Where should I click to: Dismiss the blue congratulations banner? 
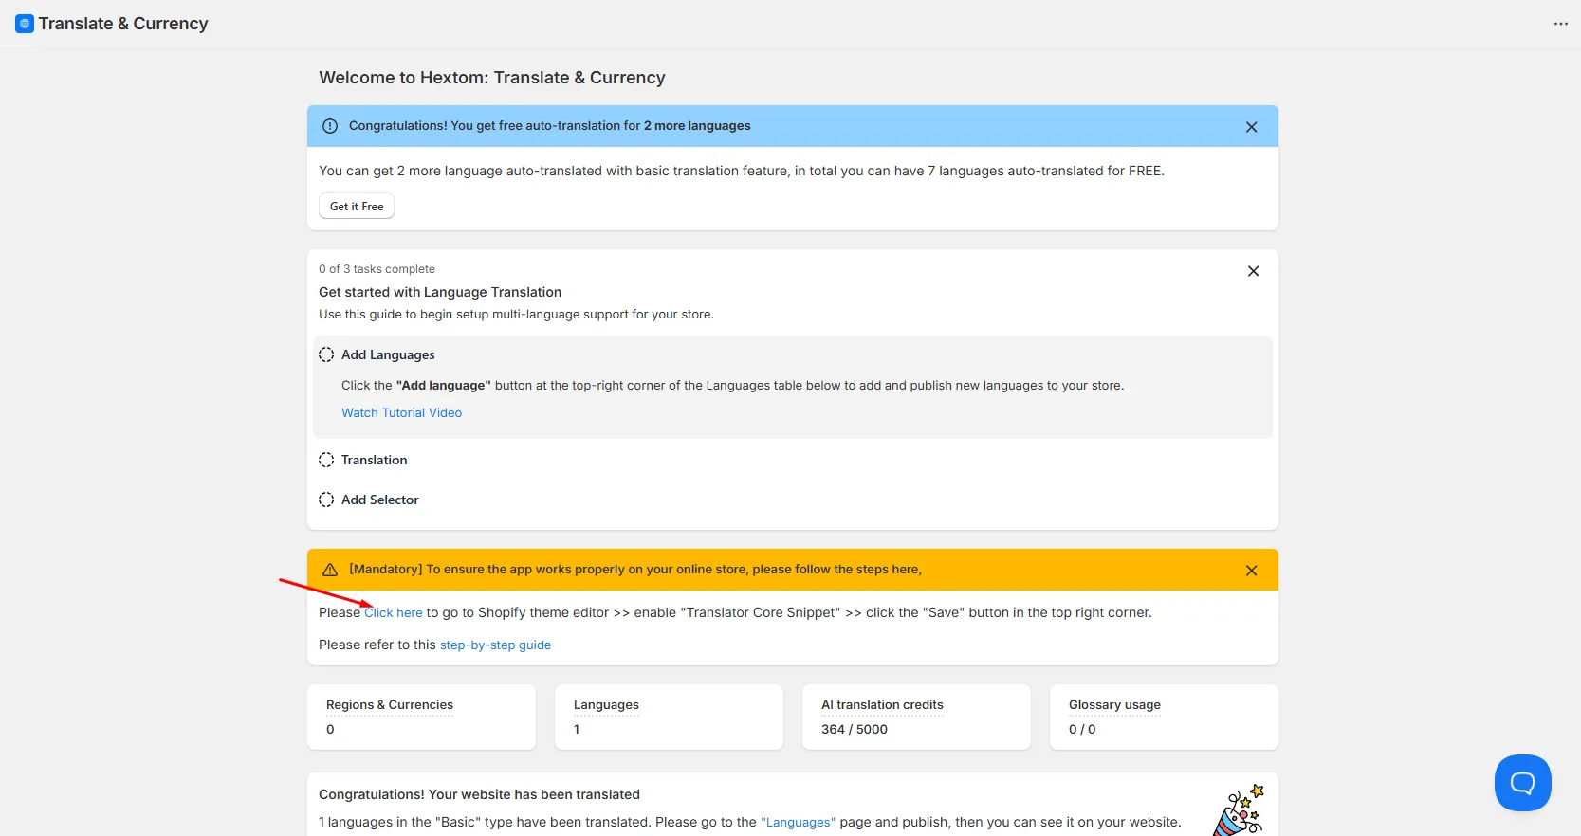1251,127
